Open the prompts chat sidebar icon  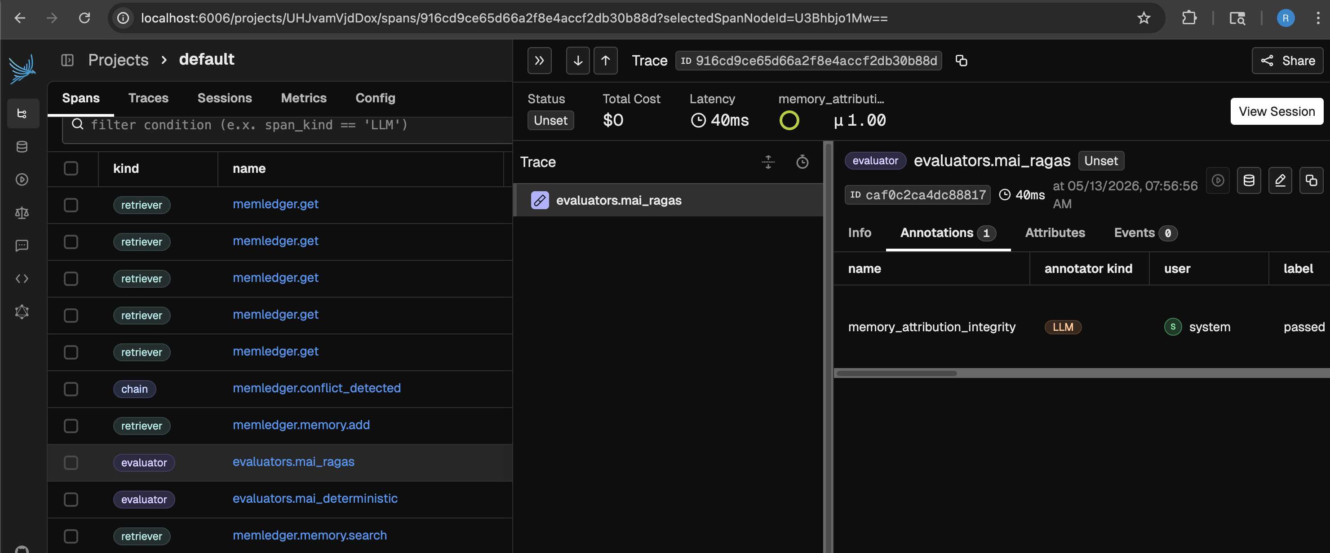tap(22, 246)
